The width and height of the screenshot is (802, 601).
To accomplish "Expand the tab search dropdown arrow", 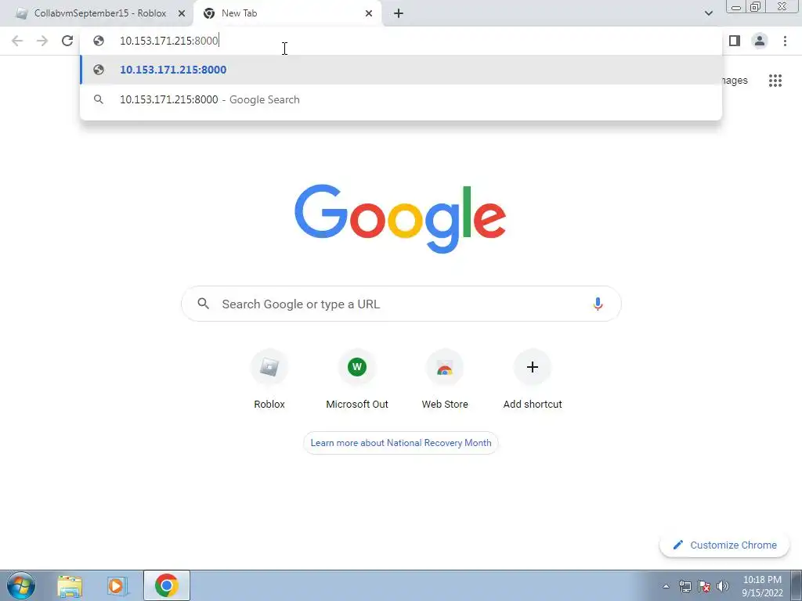I will click(708, 13).
